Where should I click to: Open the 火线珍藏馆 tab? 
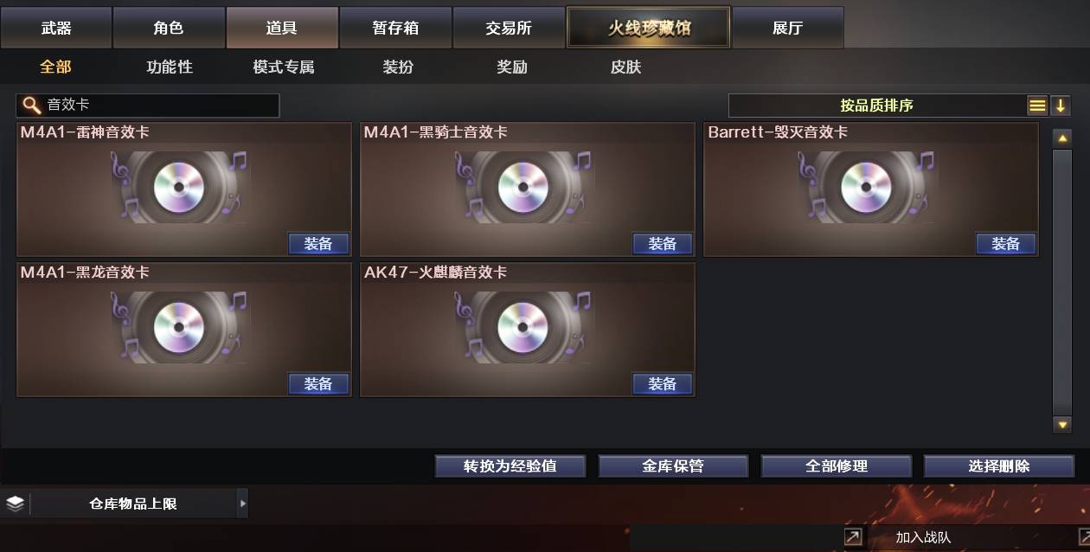coord(649,28)
